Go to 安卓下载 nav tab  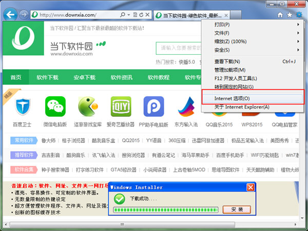tap(85, 77)
